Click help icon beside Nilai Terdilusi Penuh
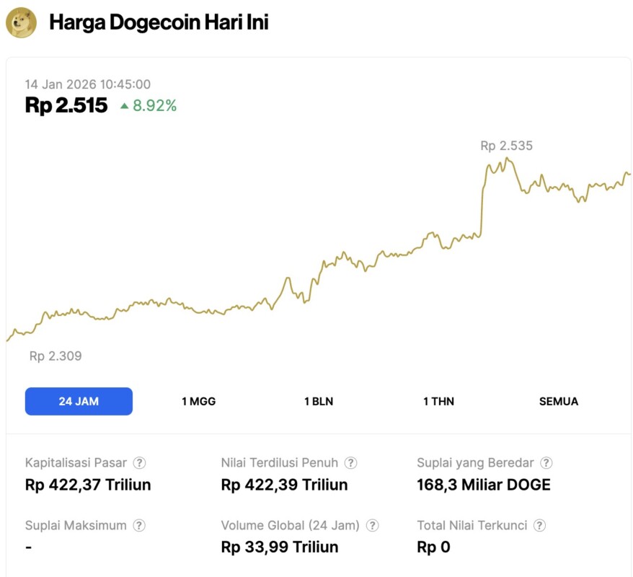Image resolution: width=633 pixels, height=577 pixels. pyautogui.click(x=350, y=463)
